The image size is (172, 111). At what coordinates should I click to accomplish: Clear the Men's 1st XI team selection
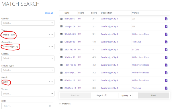click(49, 35)
